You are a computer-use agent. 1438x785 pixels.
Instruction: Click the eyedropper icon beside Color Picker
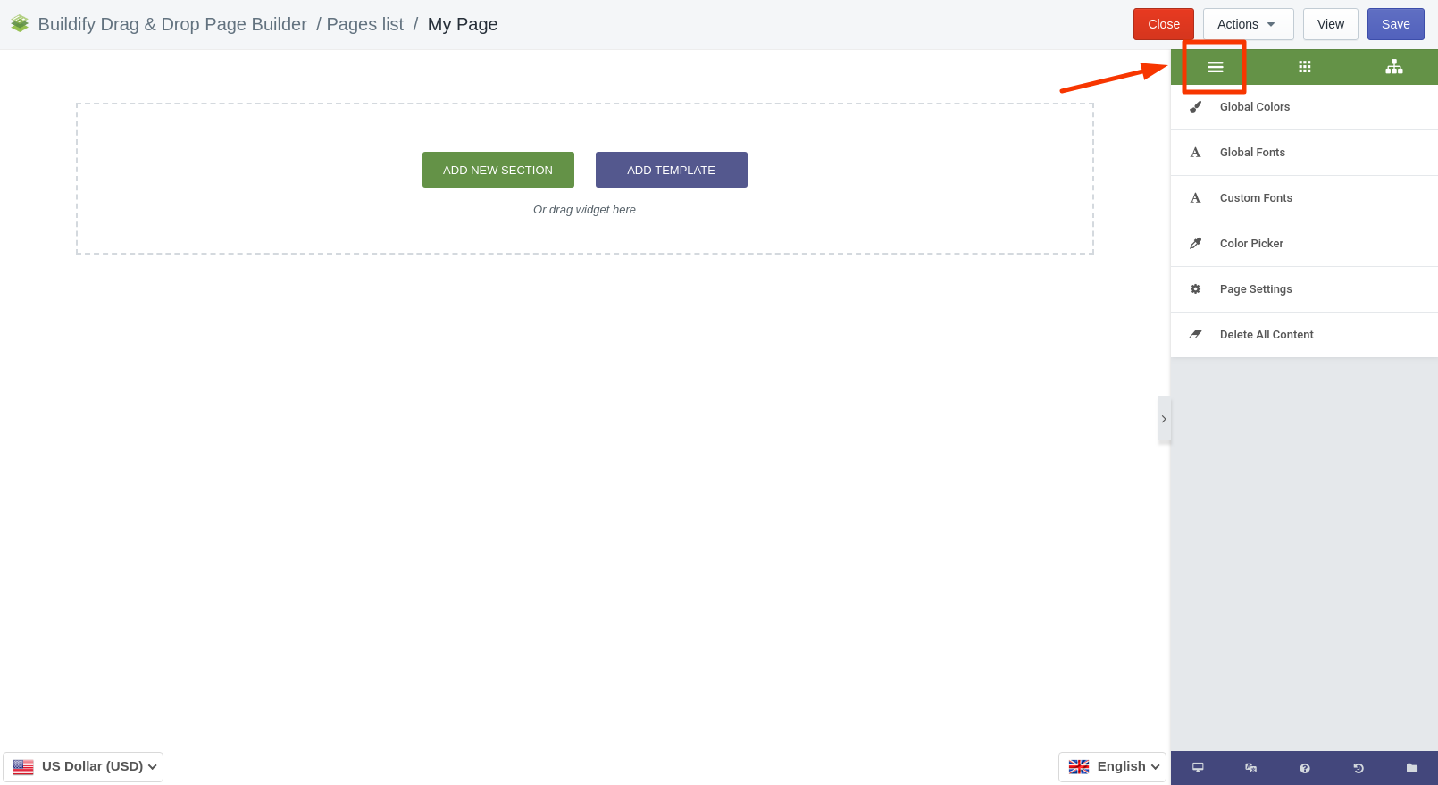tap(1195, 244)
